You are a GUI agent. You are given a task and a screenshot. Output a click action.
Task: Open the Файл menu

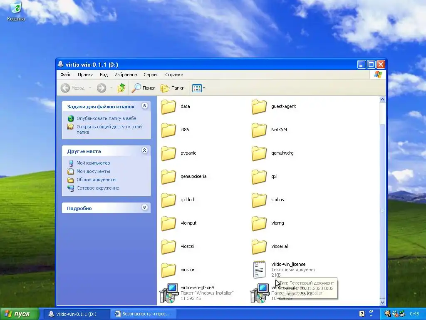coord(66,75)
